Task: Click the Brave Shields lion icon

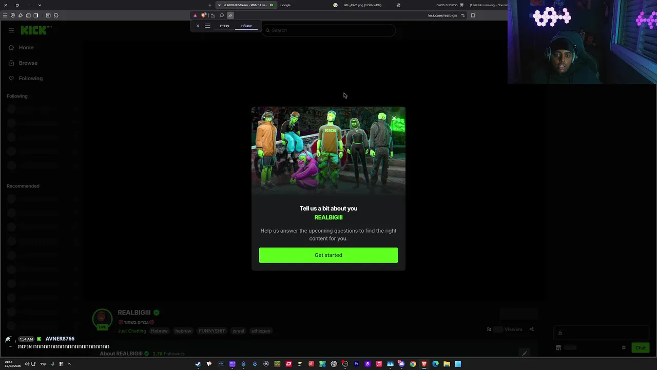Action: [x=204, y=15]
